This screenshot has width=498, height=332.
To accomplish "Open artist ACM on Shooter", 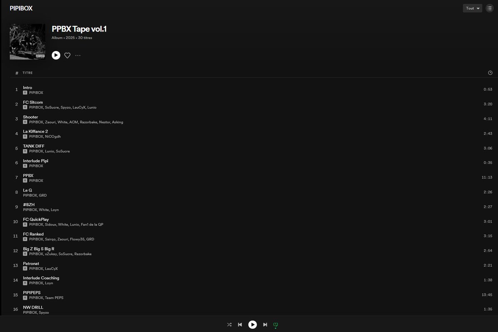I will (x=73, y=122).
